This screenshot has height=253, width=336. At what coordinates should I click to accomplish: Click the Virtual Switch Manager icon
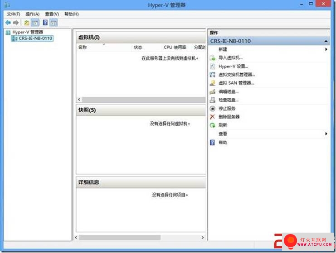tap(212, 75)
